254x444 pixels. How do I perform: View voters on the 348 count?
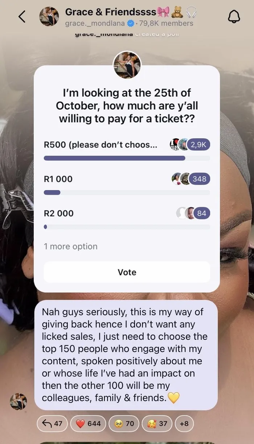pos(200,179)
